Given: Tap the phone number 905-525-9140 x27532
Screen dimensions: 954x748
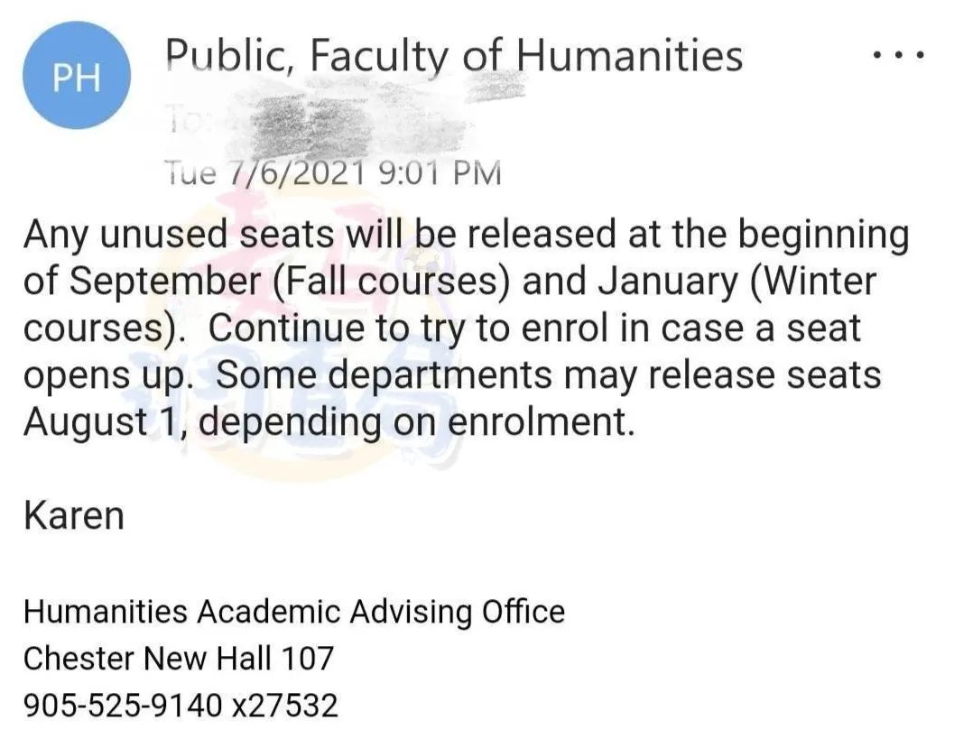Looking at the screenshot, I should tap(181, 706).
